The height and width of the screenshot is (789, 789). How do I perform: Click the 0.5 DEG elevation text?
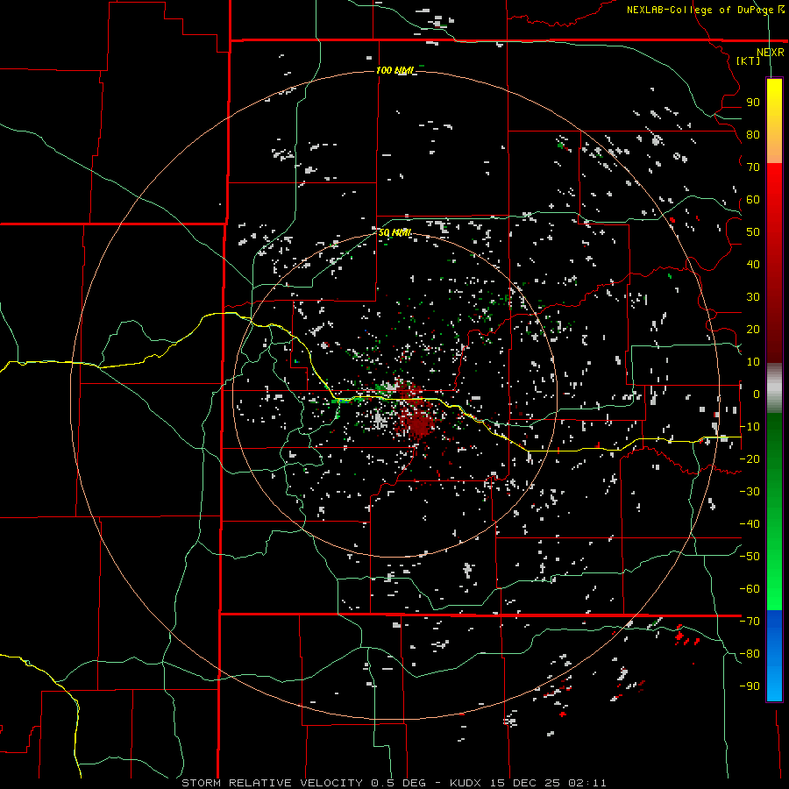pyautogui.click(x=399, y=783)
